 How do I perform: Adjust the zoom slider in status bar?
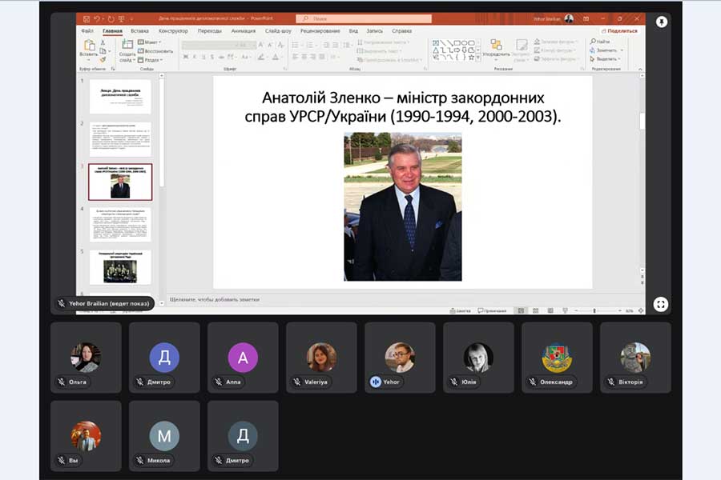click(595, 310)
